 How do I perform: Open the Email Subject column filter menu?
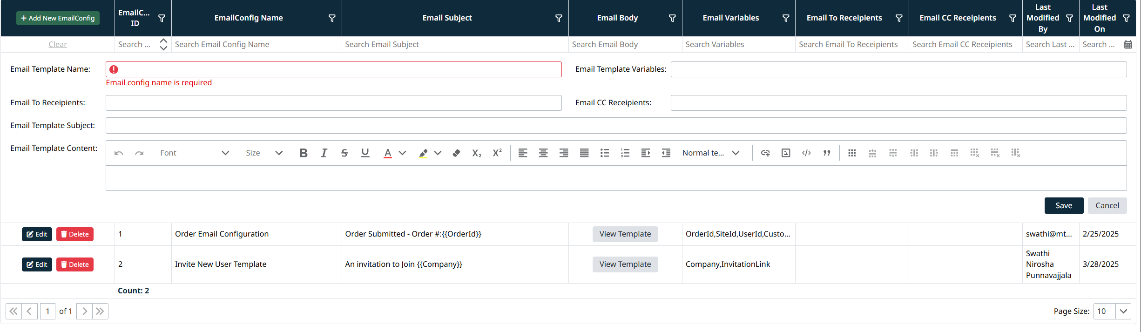(x=559, y=18)
